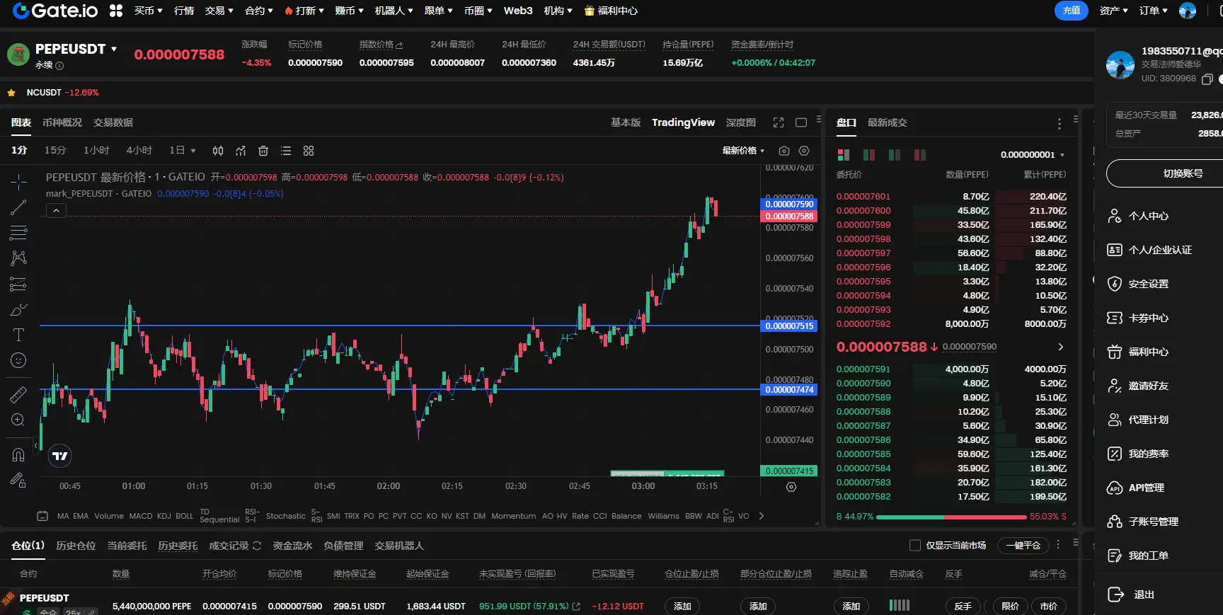Open chart settings hexagon gear icon
This screenshot has width=1223, height=615.
click(x=804, y=151)
